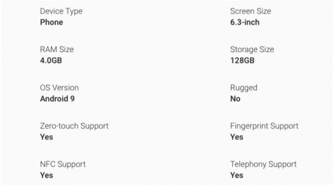Click the Telephony Support label

pyautogui.click(x=263, y=164)
